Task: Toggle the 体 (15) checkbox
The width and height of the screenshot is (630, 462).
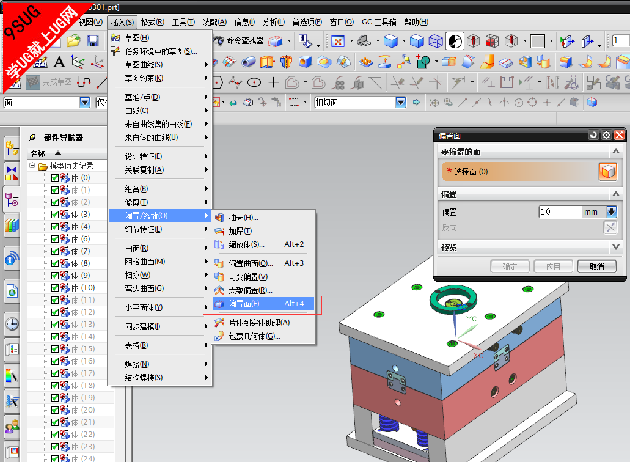Action: (x=55, y=349)
